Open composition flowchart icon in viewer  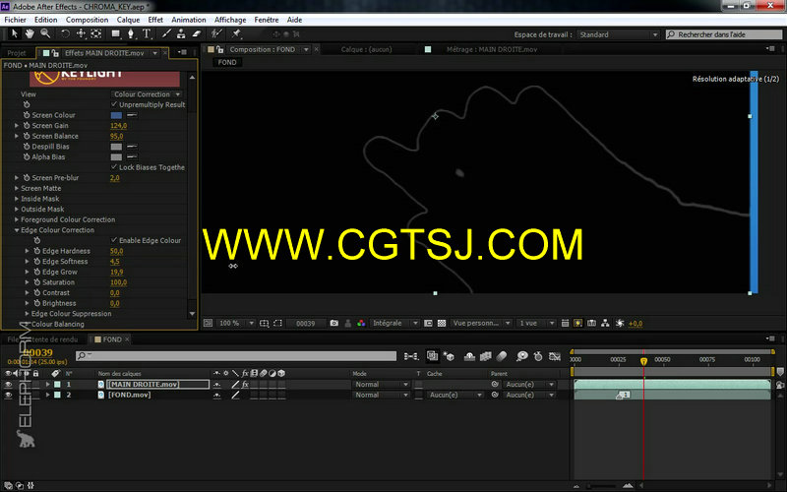[605, 324]
